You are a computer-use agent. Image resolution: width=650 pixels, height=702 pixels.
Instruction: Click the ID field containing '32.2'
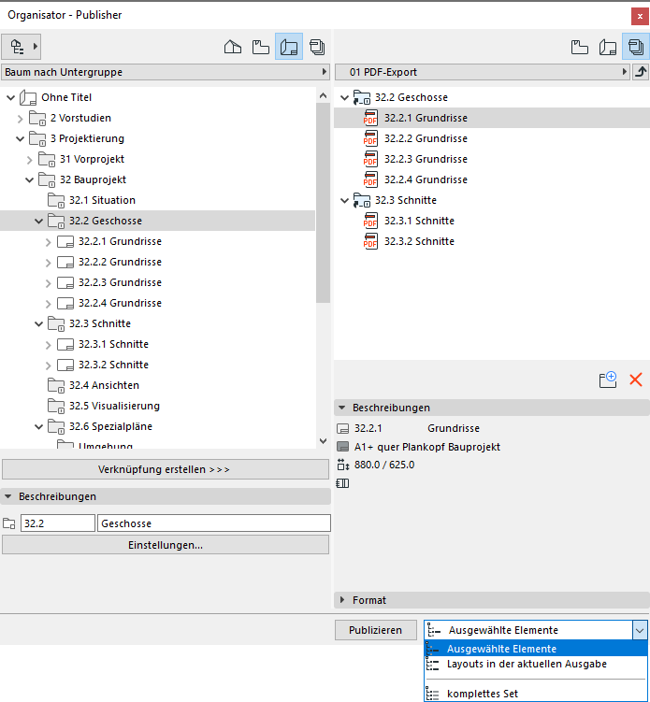(58, 523)
